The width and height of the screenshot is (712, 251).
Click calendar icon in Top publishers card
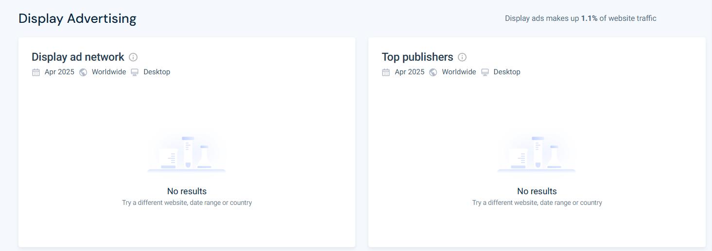(386, 72)
